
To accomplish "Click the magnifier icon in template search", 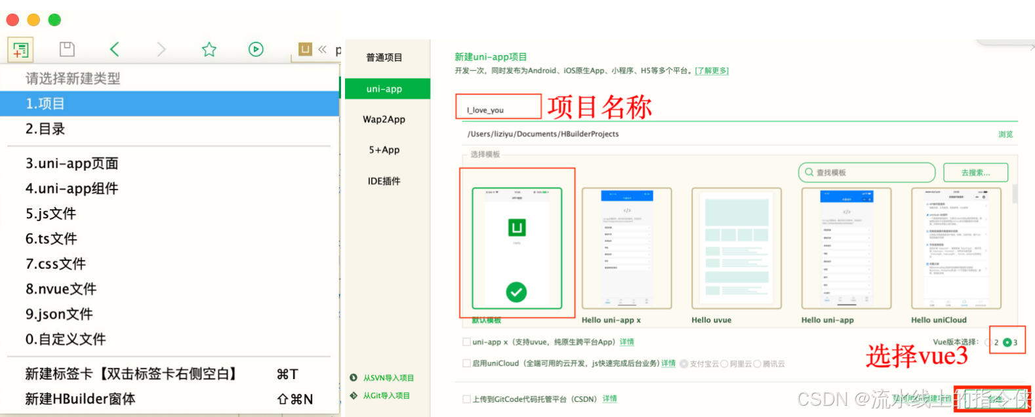I will tap(809, 172).
